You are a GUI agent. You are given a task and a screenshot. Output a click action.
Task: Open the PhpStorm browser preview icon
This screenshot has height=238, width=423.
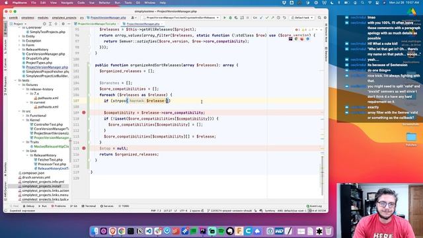[x=291, y=39]
